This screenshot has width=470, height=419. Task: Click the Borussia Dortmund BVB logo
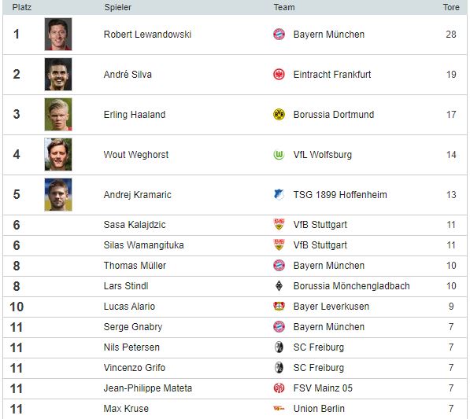tap(279, 114)
